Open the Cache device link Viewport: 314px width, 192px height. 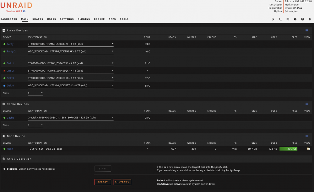[x=10, y=118]
